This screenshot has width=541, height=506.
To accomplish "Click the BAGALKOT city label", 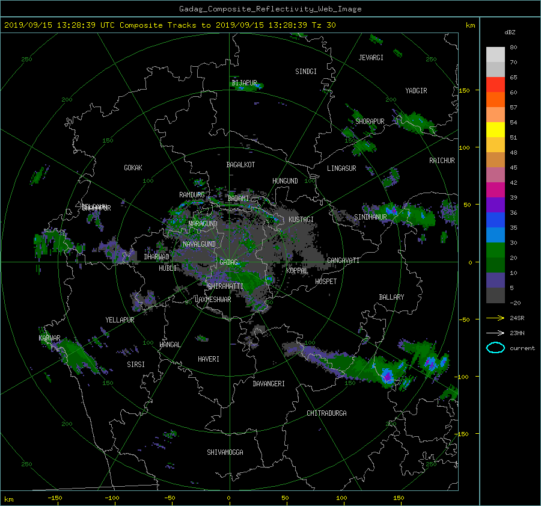I will click(x=240, y=165).
